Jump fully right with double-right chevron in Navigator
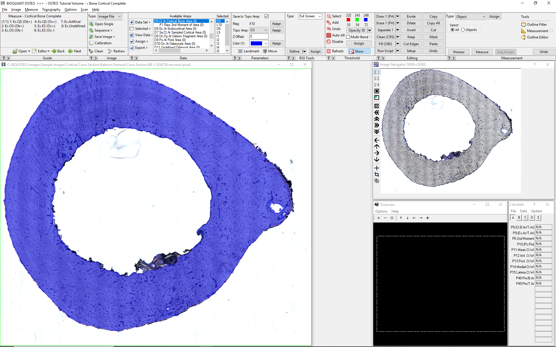The width and height of the screenshot is (556, 347). (x=376, y=125)
